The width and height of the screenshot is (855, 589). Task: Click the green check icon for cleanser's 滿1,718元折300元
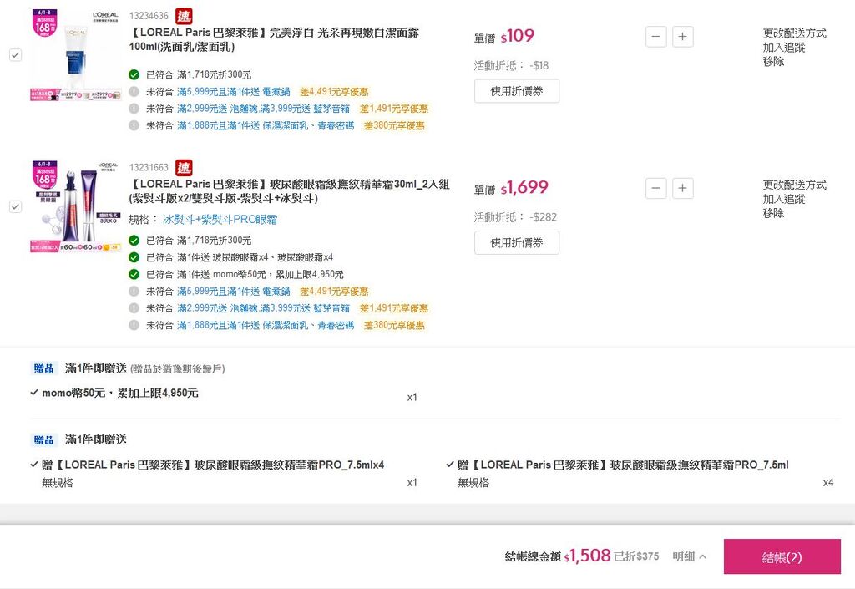[134, 74]
